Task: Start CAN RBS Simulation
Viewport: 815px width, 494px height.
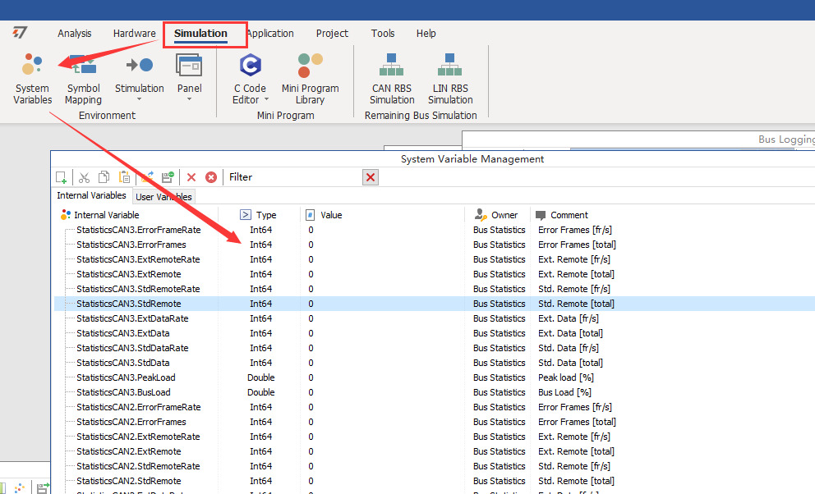Action: 391,78
